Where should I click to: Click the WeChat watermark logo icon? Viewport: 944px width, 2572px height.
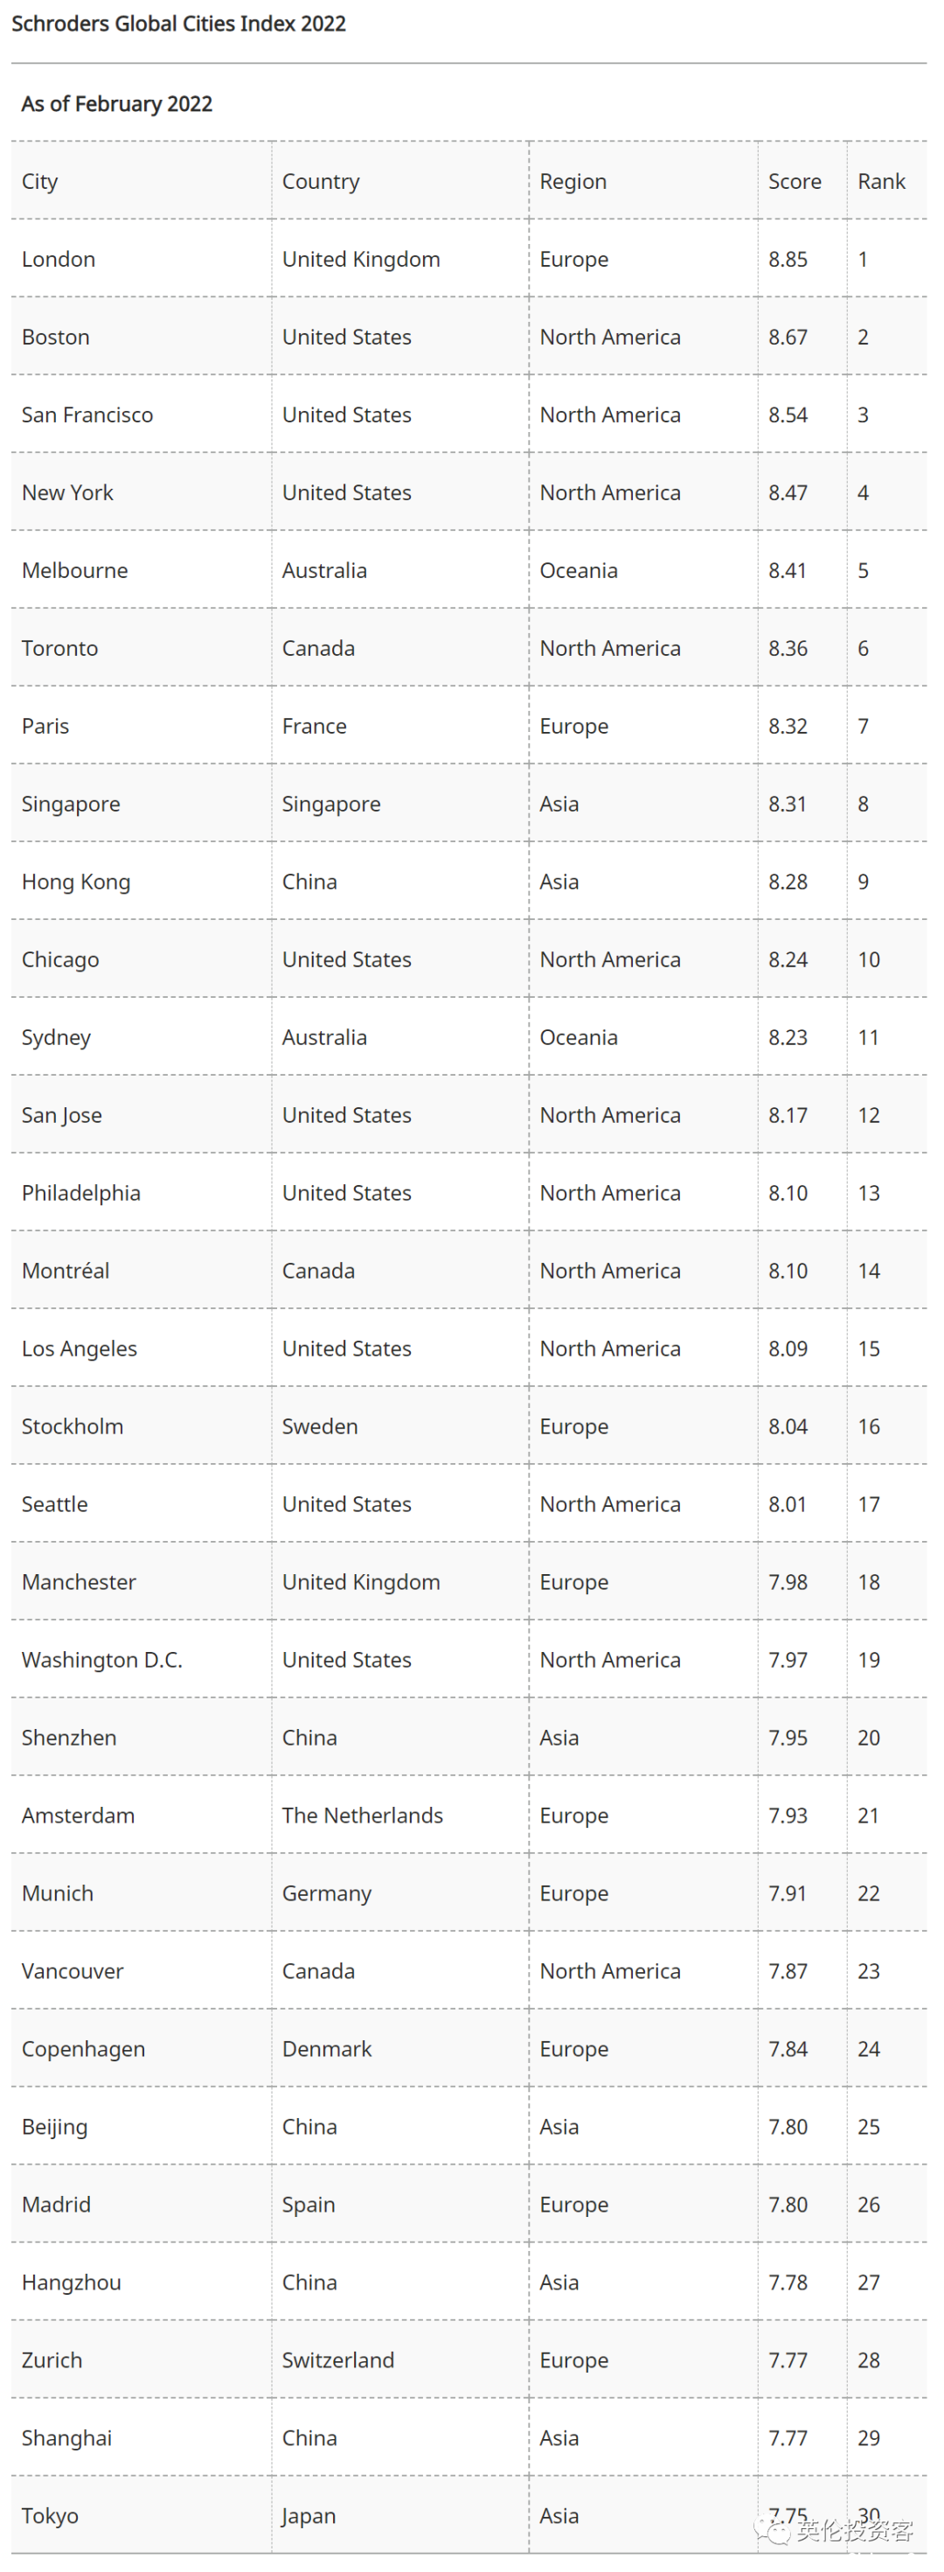pos(773,2531)
